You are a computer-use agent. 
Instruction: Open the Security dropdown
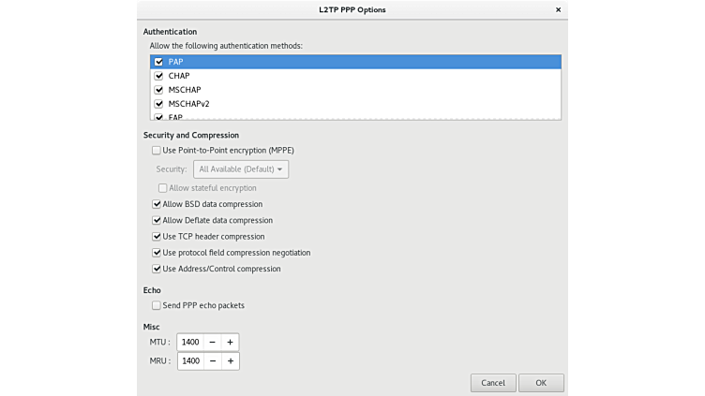coord(241,169)
